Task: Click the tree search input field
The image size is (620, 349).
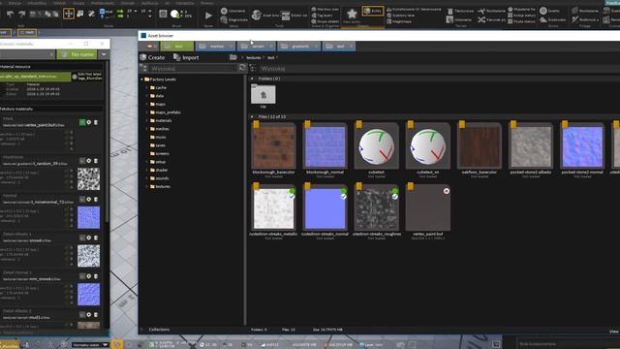Action: click(193, 69)
